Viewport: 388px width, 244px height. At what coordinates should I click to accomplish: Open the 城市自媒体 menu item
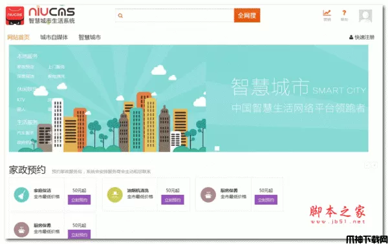54,37
